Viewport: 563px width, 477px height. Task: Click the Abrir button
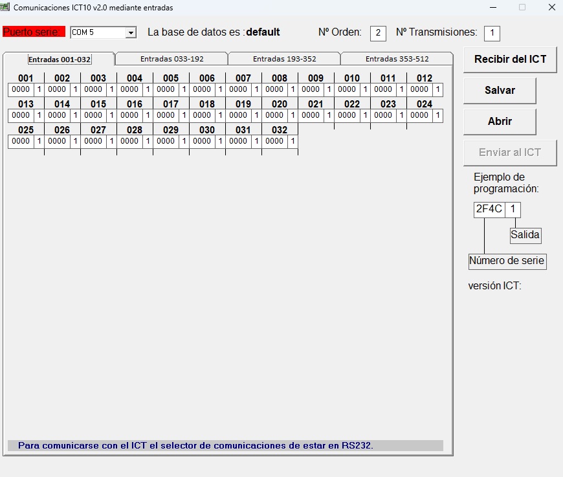[x=500, y=122]
